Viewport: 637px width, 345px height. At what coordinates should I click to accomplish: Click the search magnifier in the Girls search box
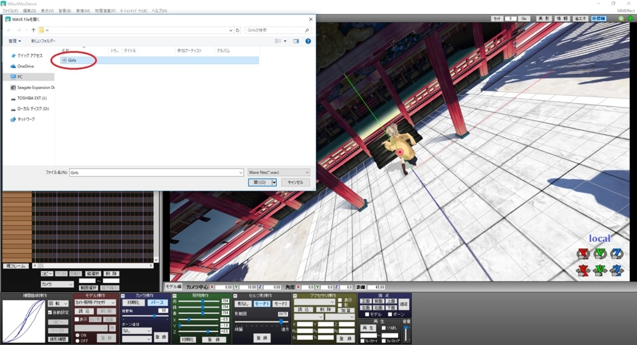click(x=307, y=30)
